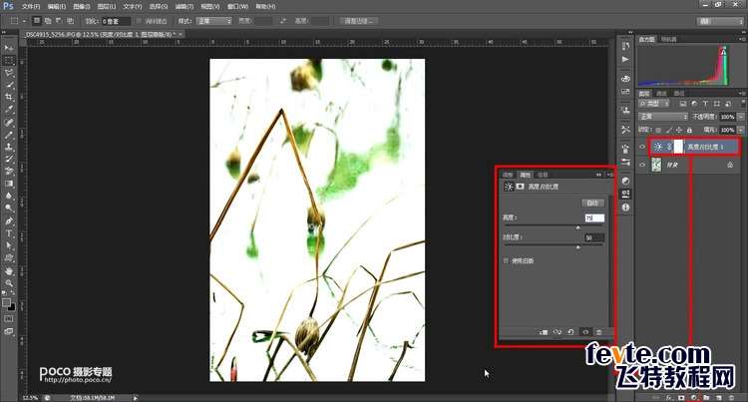Screen dimensions: 748x402
Task: Collapse the Properties panel double arrows
Action: [x=598, y=175]
